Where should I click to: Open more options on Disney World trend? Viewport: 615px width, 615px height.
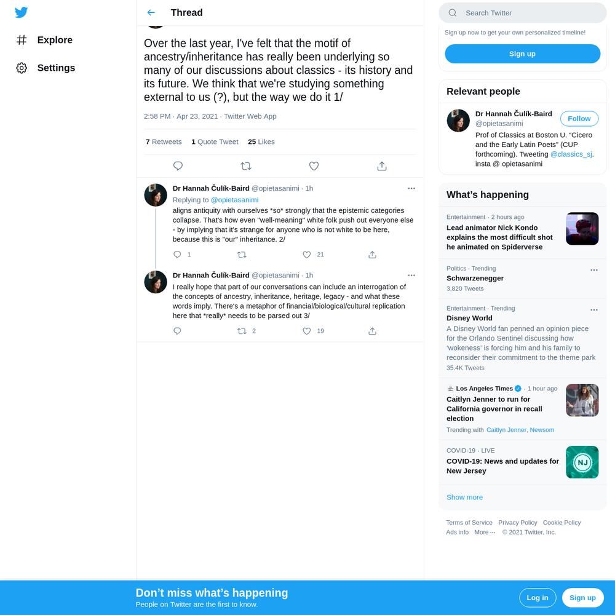(x=594, y=310)
